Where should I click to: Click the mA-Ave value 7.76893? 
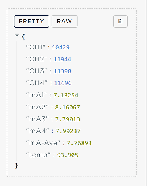coord(79,143)
